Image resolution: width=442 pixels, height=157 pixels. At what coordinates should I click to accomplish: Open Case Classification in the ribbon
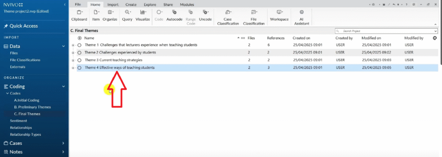coord(227,18)
